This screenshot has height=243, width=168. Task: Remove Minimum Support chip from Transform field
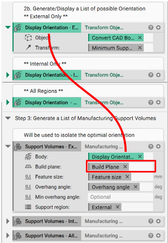click(x=140, y=48)
